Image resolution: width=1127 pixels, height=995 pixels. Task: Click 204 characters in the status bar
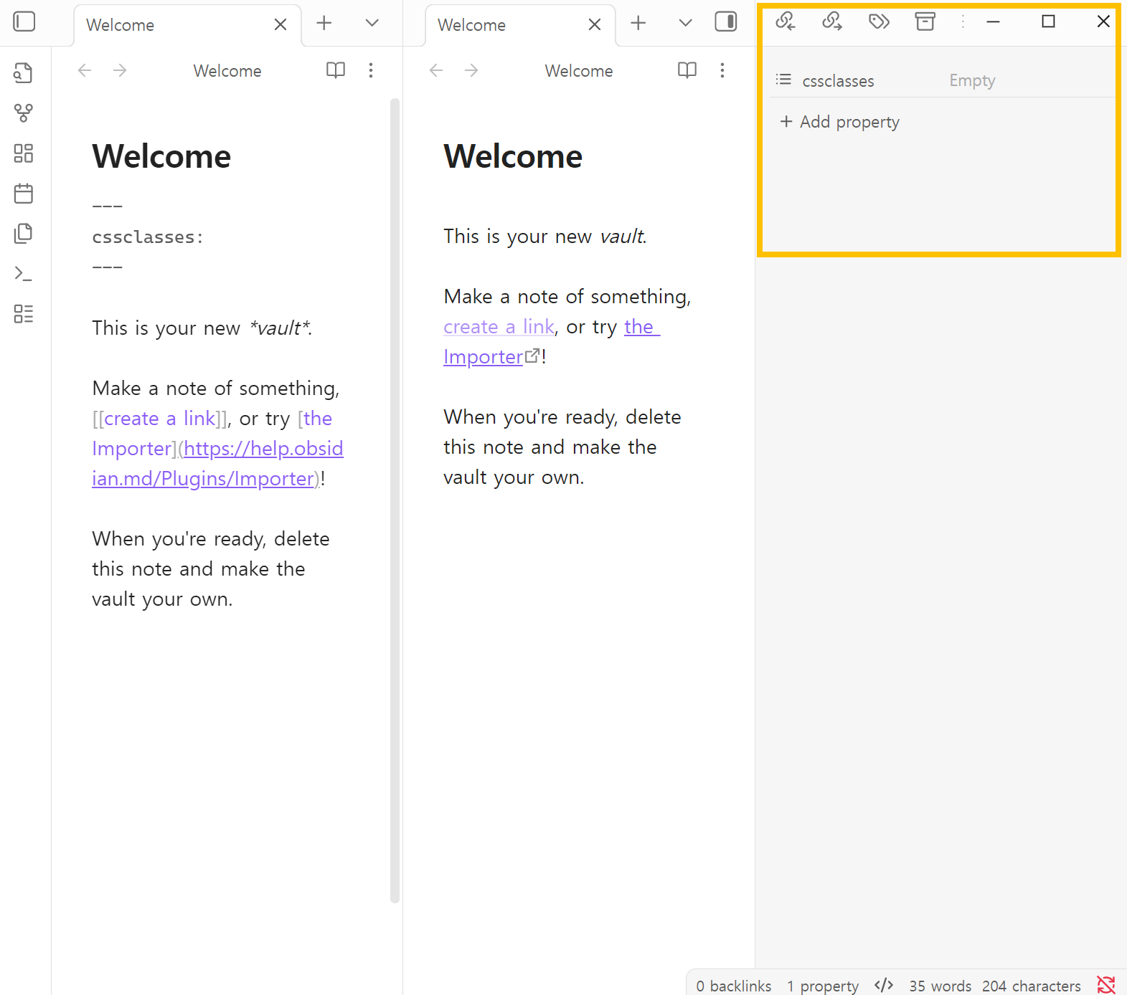tap(1031, 986)
